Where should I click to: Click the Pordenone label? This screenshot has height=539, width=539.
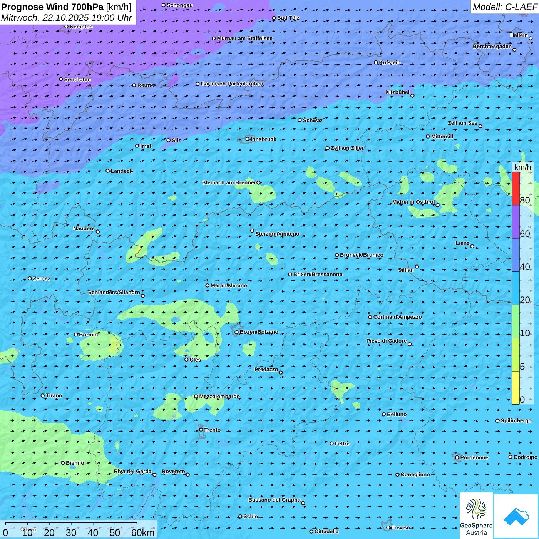point(474,457)
